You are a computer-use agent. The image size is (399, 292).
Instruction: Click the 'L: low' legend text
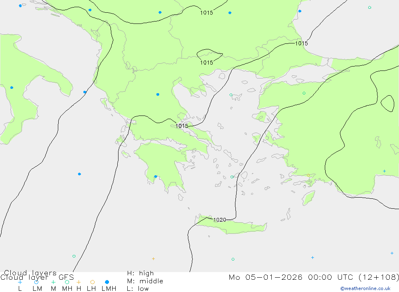pyautogui.click(x=138, y=289)
